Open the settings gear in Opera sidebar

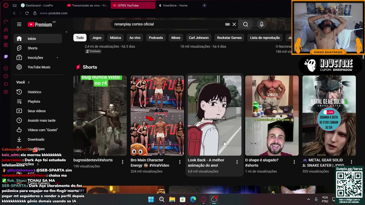click(6, 92)
